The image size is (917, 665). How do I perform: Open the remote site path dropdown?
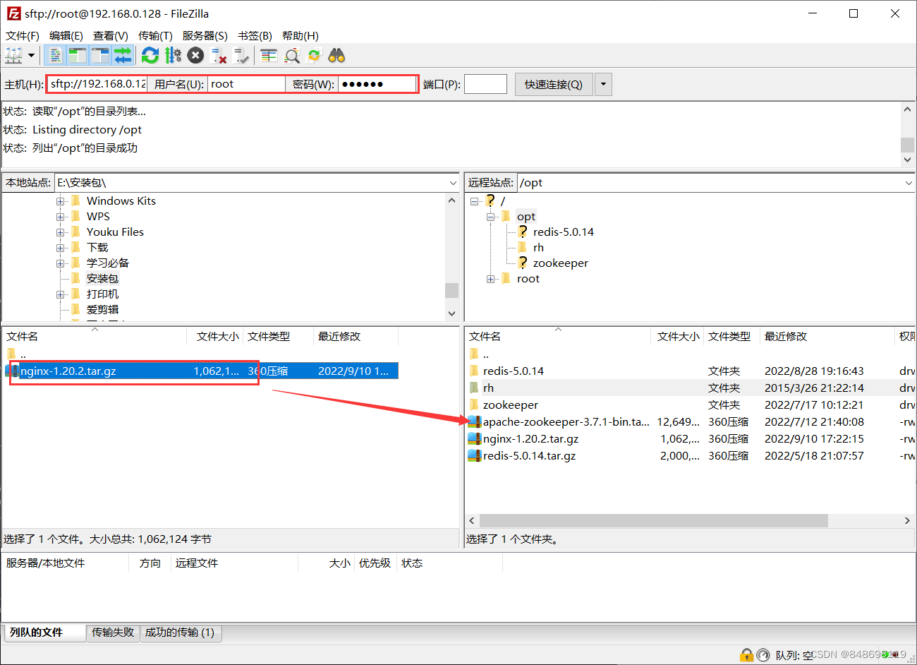point(909,183)
